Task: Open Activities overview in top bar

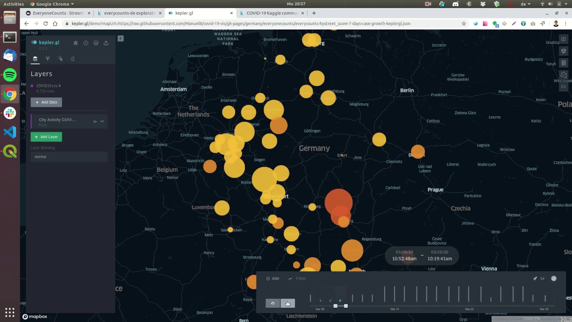Action: (13, 4)
